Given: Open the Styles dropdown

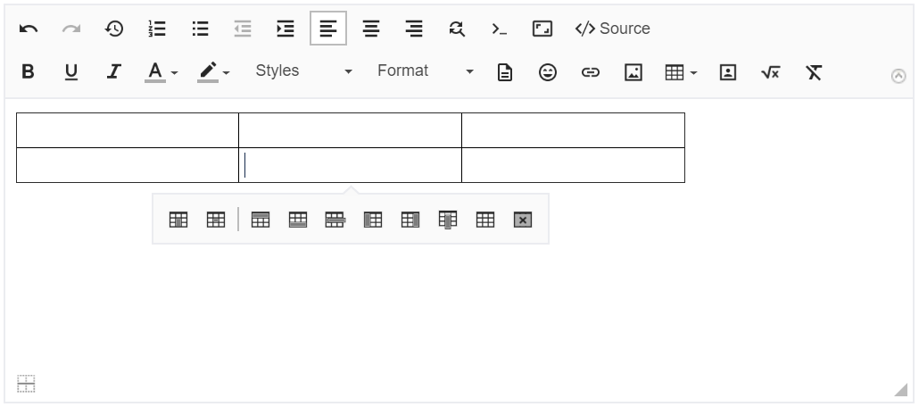Looking at the screenshot, I should click(x=303, y=71).
